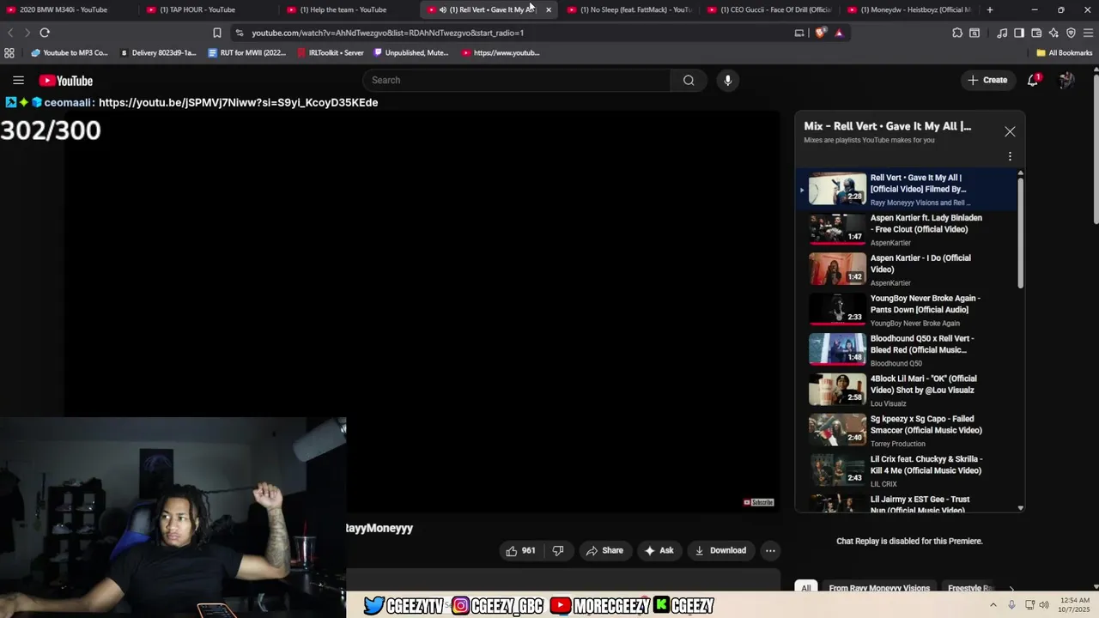
Task: Open Brave VPN shield icon
Action: point(1071,33)
